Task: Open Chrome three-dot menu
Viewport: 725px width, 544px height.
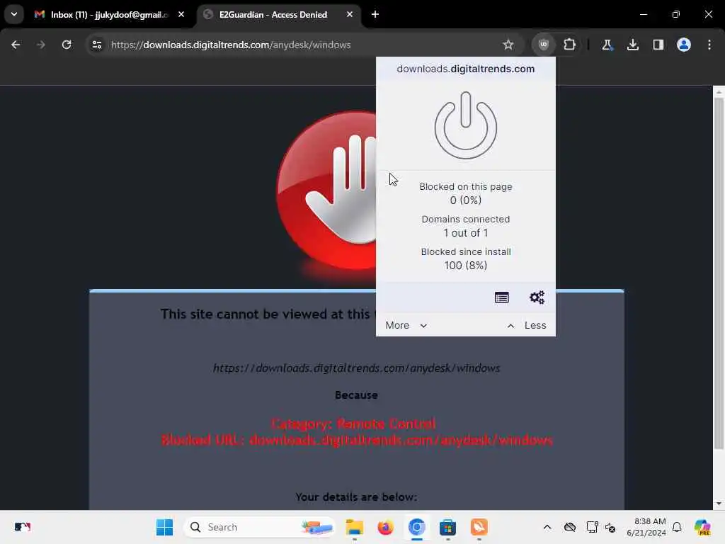Action: coord(709,45)
